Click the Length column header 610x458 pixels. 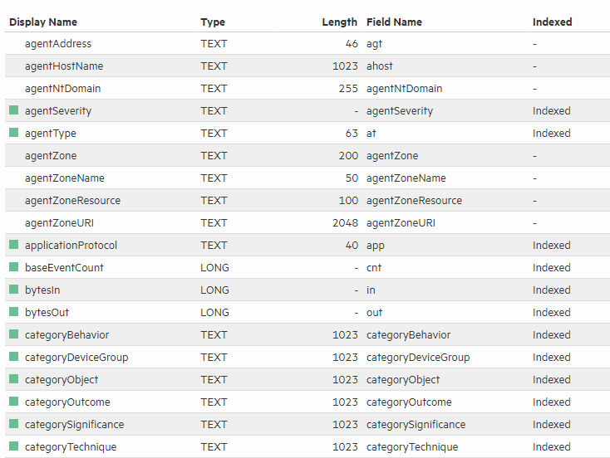(x=339, y=22)
